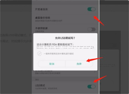Screen dimensions: 129x94
Task: Select the 开发者选项 label
Action: 41,9
